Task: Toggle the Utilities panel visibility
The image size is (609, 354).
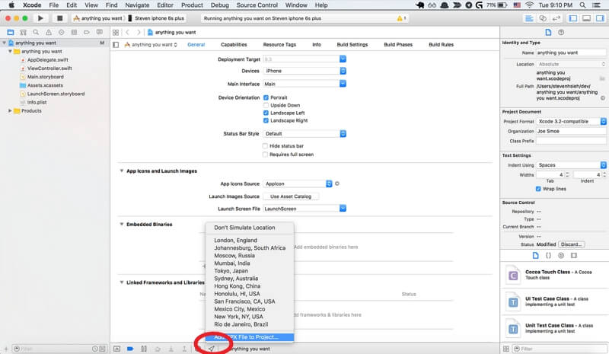Action: pos(600,18)
